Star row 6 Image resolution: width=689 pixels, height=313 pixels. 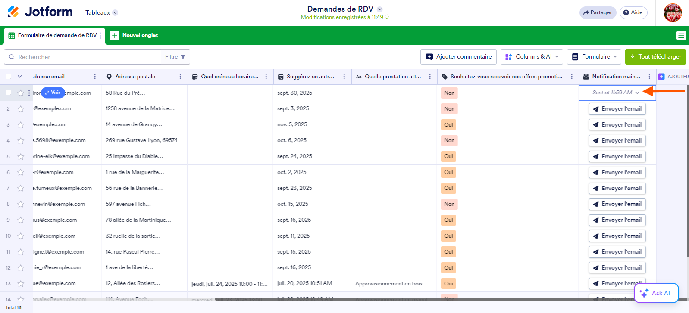(x=21, y=173)
